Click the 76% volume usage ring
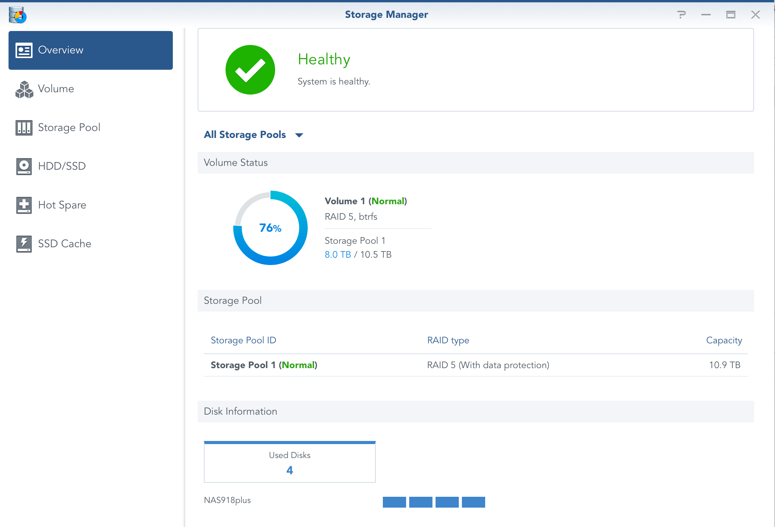Screen dimensions: 775x527 (270, 228)
